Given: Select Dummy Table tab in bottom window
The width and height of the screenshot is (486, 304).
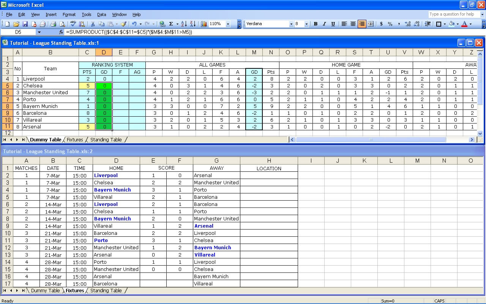Looking at the screenshot, I should pyautogui.click(x=45, y=290).
